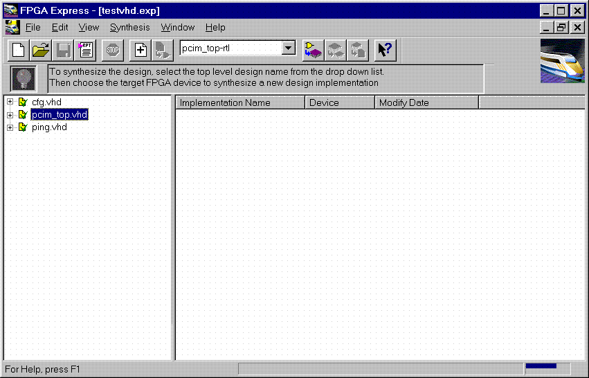Open the File menu
This screenshot has height=378, width=589.
point(33,28)
